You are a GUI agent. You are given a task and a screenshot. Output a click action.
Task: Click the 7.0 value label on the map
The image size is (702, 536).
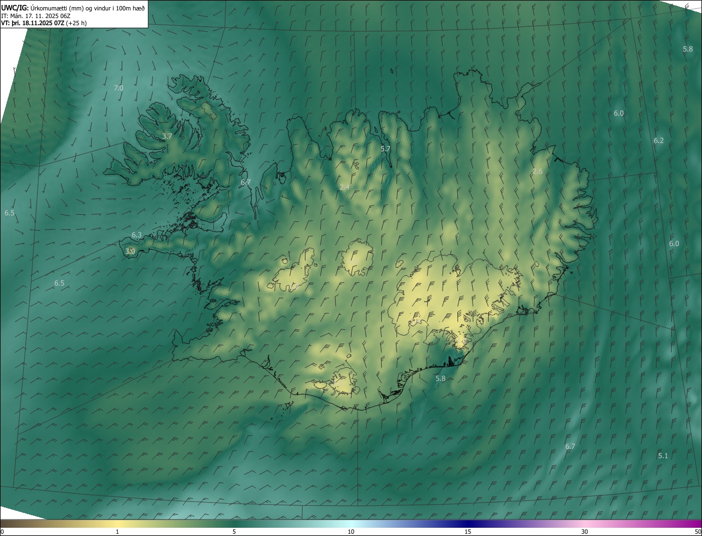click(x=118, y=88)
